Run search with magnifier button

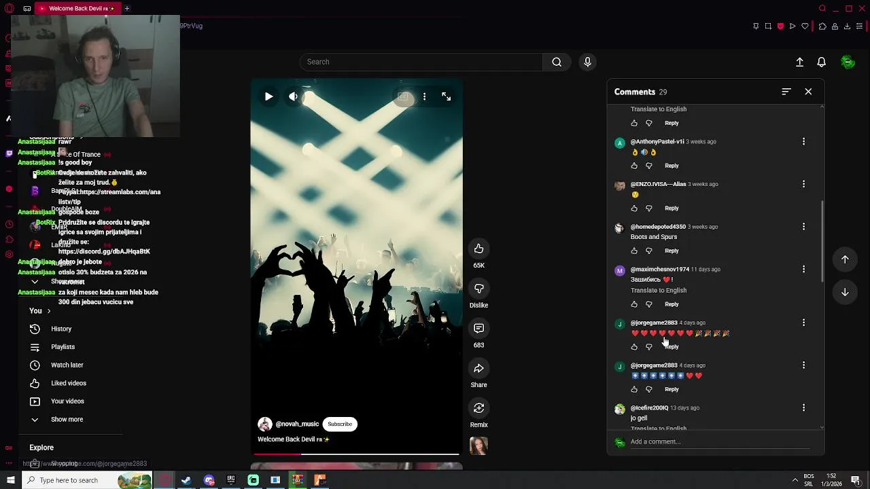[x=557, y=62]
